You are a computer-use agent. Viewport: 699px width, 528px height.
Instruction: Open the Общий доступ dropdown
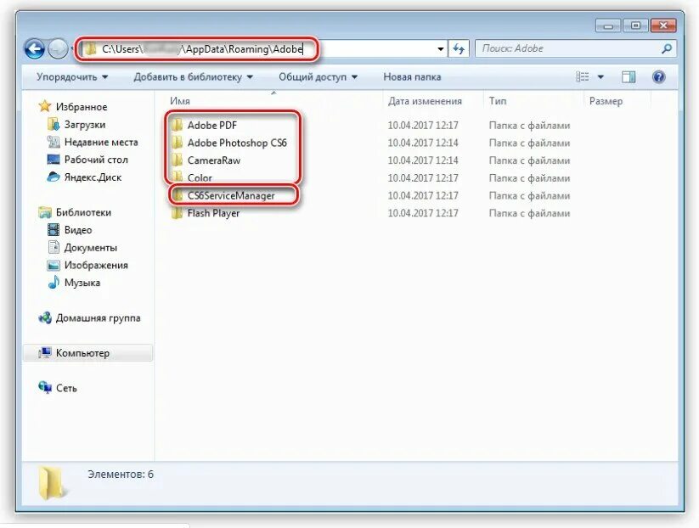(318, 77)
